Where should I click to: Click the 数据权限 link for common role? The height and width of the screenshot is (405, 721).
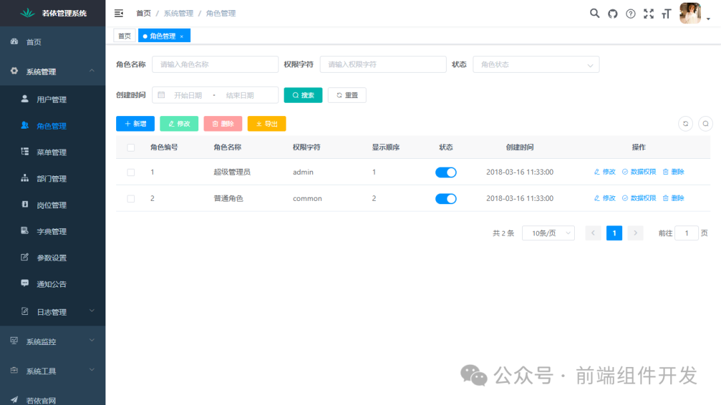coord(638,197)
